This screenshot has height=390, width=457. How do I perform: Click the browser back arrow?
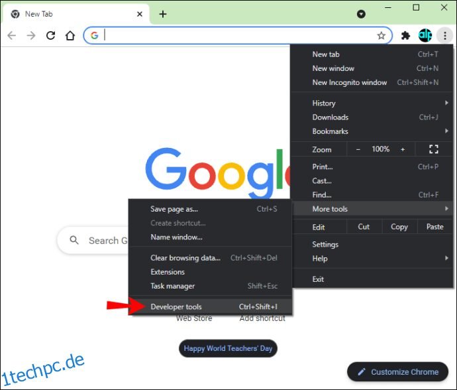point(12,36)
